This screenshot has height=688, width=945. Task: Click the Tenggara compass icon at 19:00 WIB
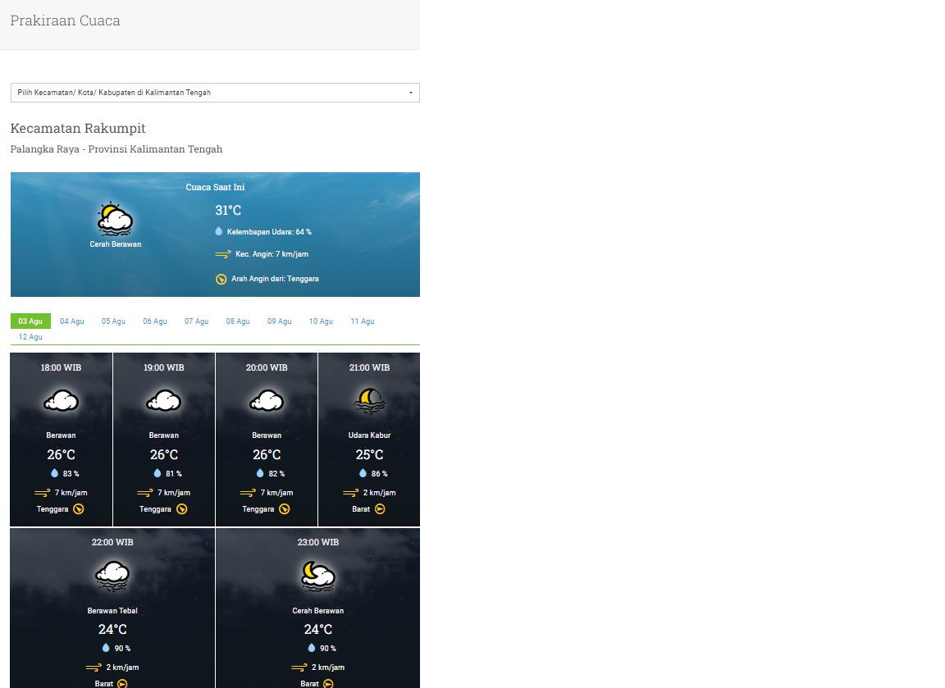[181, 509]
